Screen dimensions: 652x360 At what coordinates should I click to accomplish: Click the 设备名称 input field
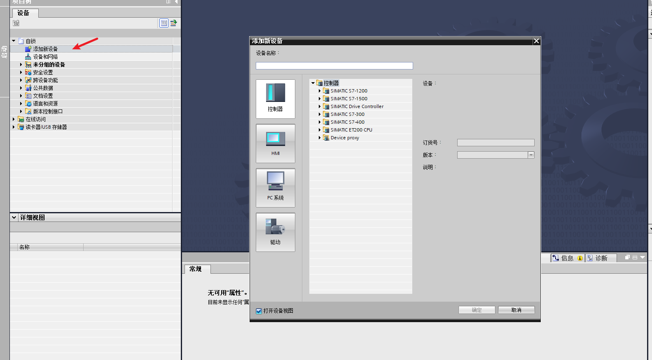(334, 66)
